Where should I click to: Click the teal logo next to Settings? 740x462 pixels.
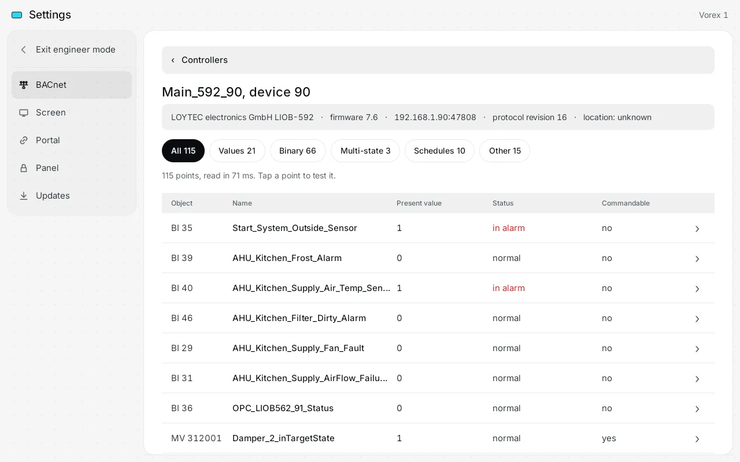tap(17, 15)
